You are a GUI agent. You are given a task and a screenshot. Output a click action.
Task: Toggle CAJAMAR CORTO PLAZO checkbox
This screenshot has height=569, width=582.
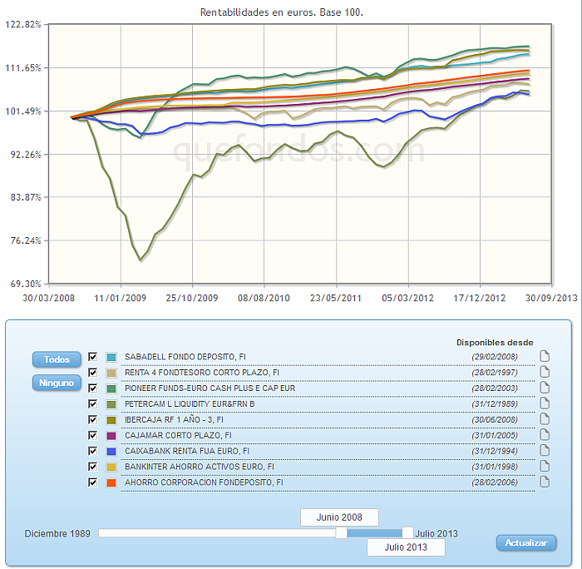[x=93, y=435]
